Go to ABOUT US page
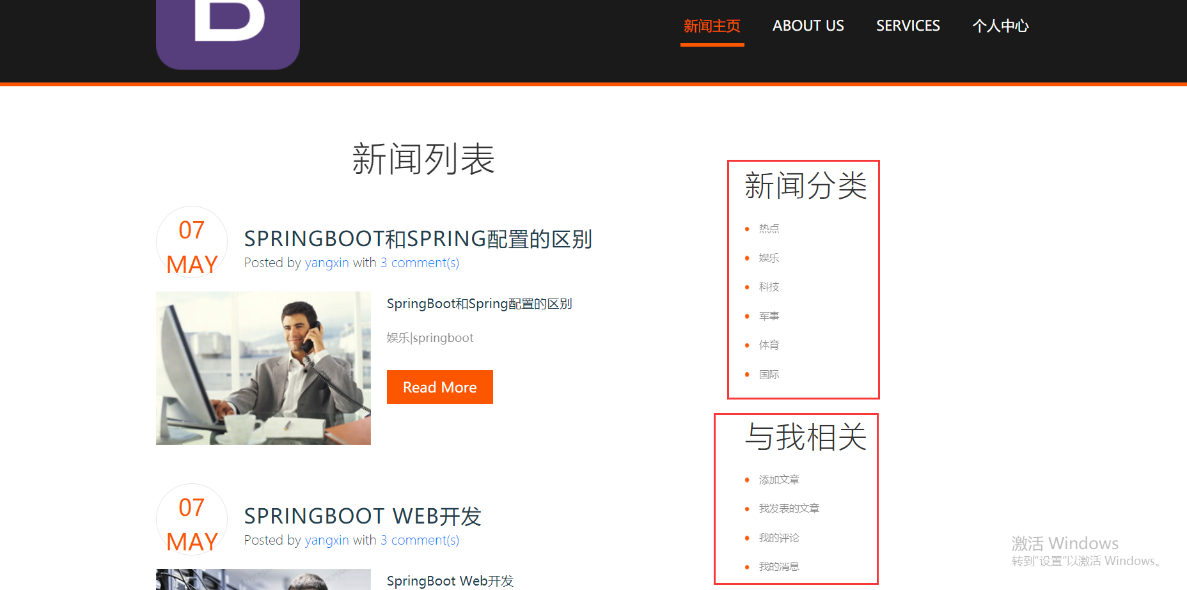This screenshot has width=1187, height=590. coord(808,26)
